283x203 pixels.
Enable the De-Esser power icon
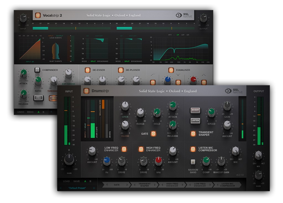pos(88,70)
